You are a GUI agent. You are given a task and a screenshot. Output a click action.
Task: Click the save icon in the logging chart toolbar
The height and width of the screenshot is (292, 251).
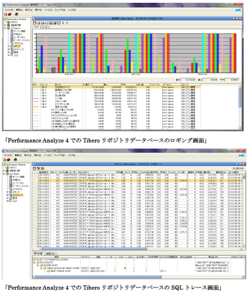34,23
